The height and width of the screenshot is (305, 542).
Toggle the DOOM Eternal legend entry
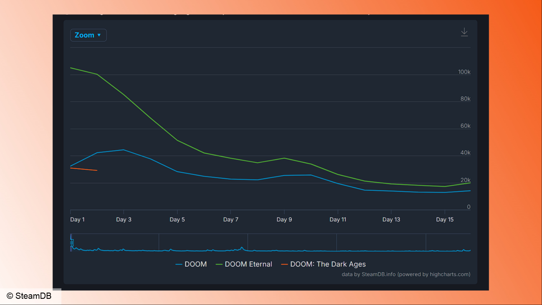click(x=244, y=264)
